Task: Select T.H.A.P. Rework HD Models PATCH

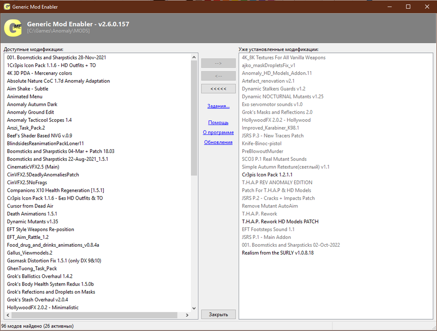Action: click(280, 222)
